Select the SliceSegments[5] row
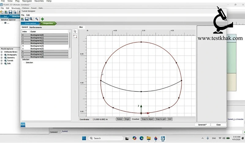Image resolution: width=245 pixels, height=143 pixels. point(45,49)
